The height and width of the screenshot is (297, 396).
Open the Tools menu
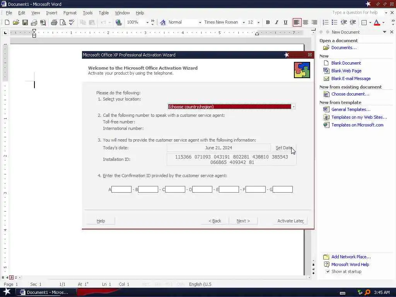tap(88, 13)
